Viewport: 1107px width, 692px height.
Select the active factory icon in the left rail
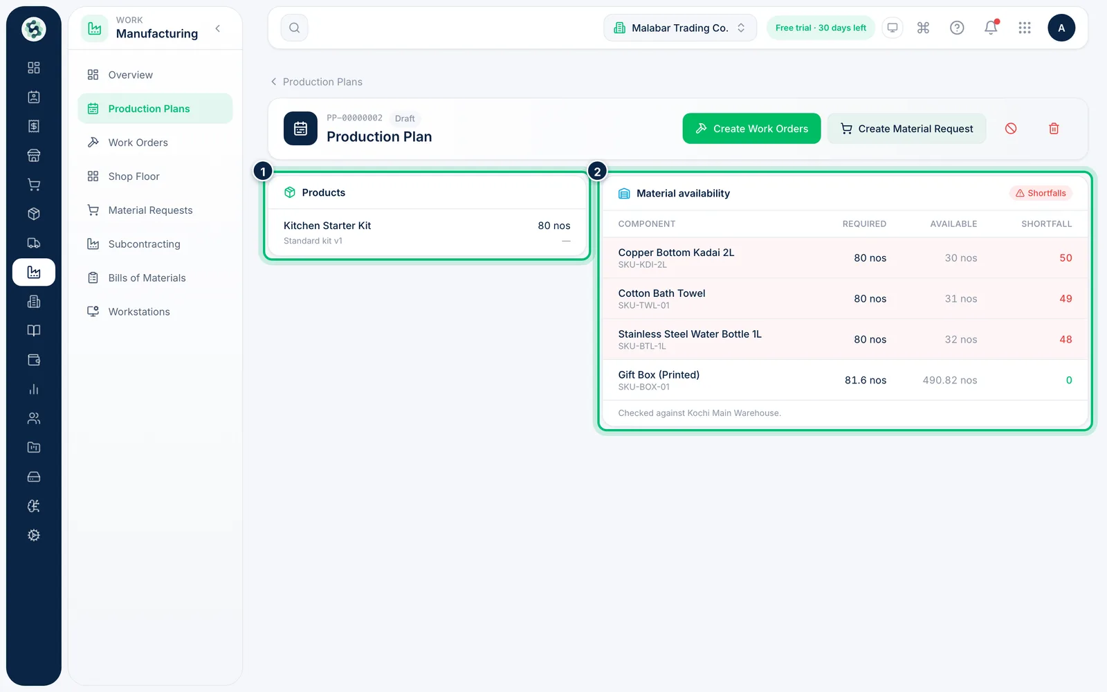click(x=33, y=272)
